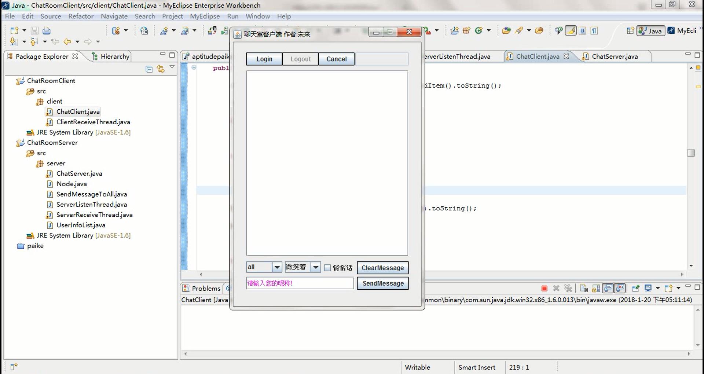The height and width of the screenshot is (374, 704).
Task: Open the Navigate menu
Action: (x=114, y=16)
